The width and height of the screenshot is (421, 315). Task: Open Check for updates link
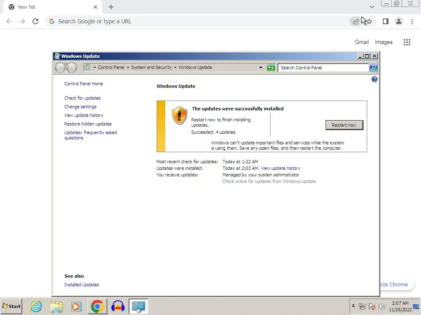click(x=82, y=98)
